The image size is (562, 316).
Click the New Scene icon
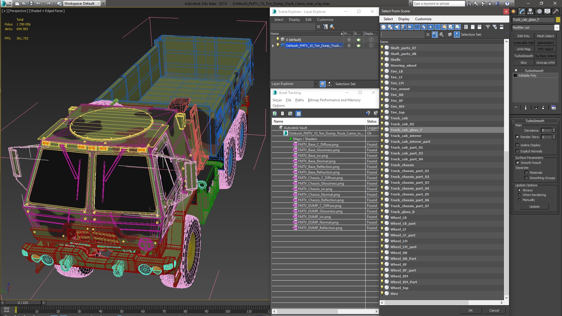coord(17,4)
